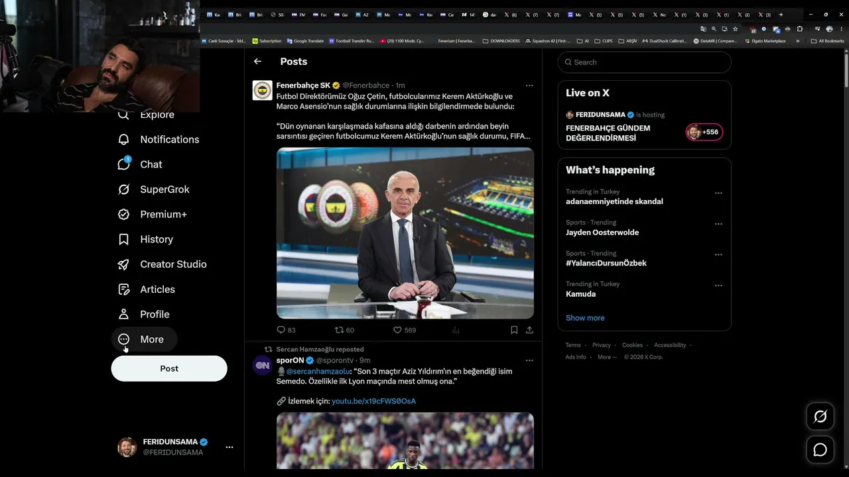This screenshot has height=477, width=849.
Task: Open the Creator Studio rocket icon
Action: [x=123, y=264]
